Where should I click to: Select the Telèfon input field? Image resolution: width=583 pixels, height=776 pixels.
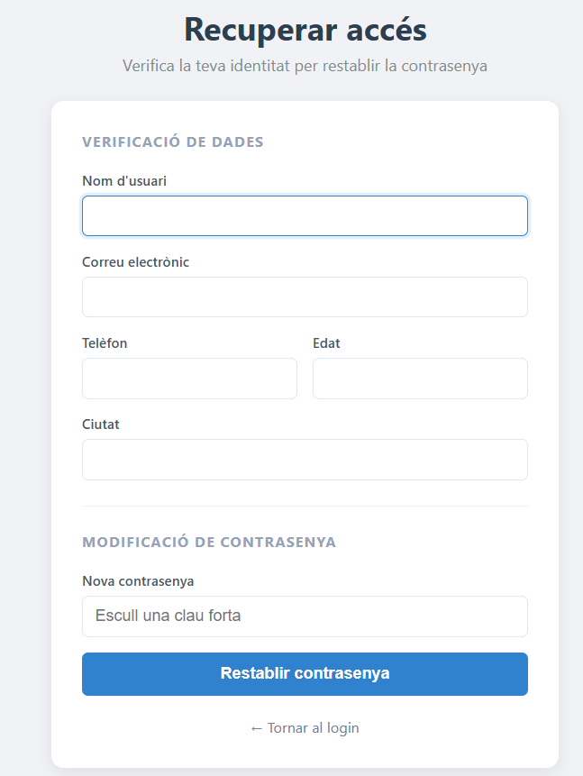click(x=189, y=379)
